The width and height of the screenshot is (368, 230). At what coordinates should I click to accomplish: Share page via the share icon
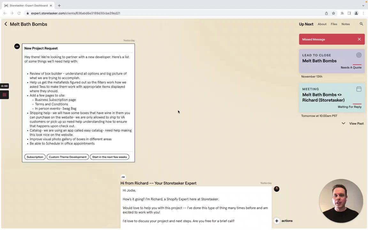(x=326, y=13)
